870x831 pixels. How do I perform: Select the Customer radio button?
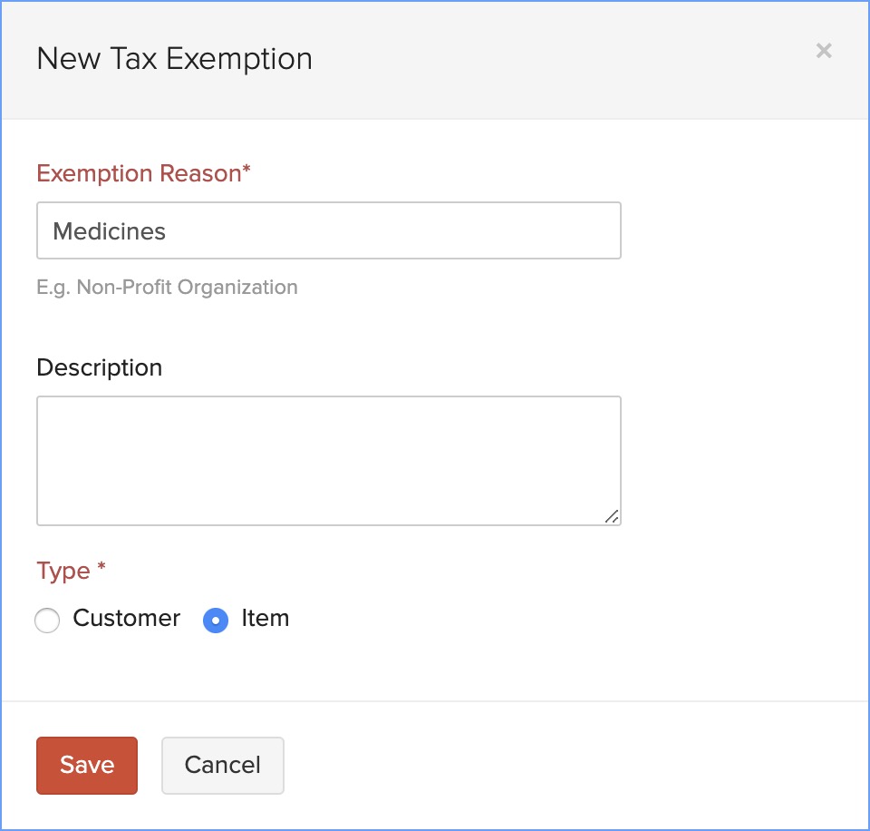pyautogui.click(x=47, y=620)
